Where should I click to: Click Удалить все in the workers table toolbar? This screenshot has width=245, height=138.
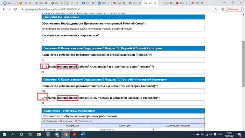tap(85, 121)
